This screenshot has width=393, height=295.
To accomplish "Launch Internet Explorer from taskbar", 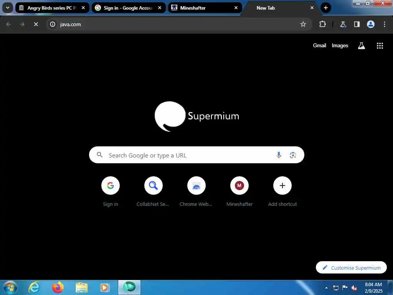I will pos(34,287).
